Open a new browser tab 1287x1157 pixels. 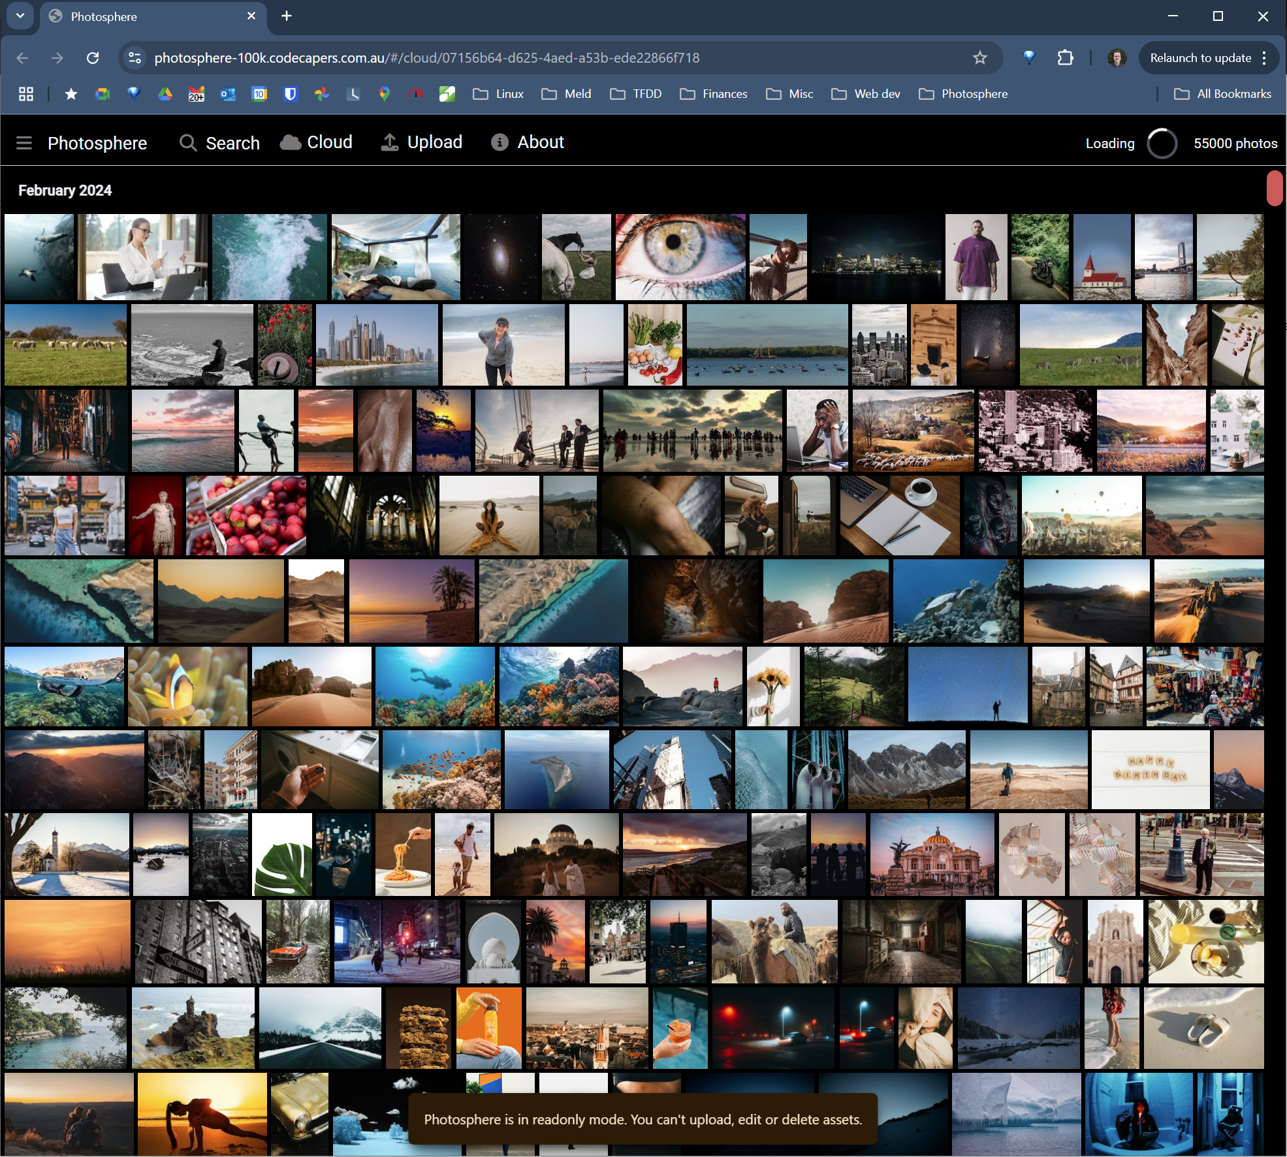pyautogui.click(x=287, y=16)
